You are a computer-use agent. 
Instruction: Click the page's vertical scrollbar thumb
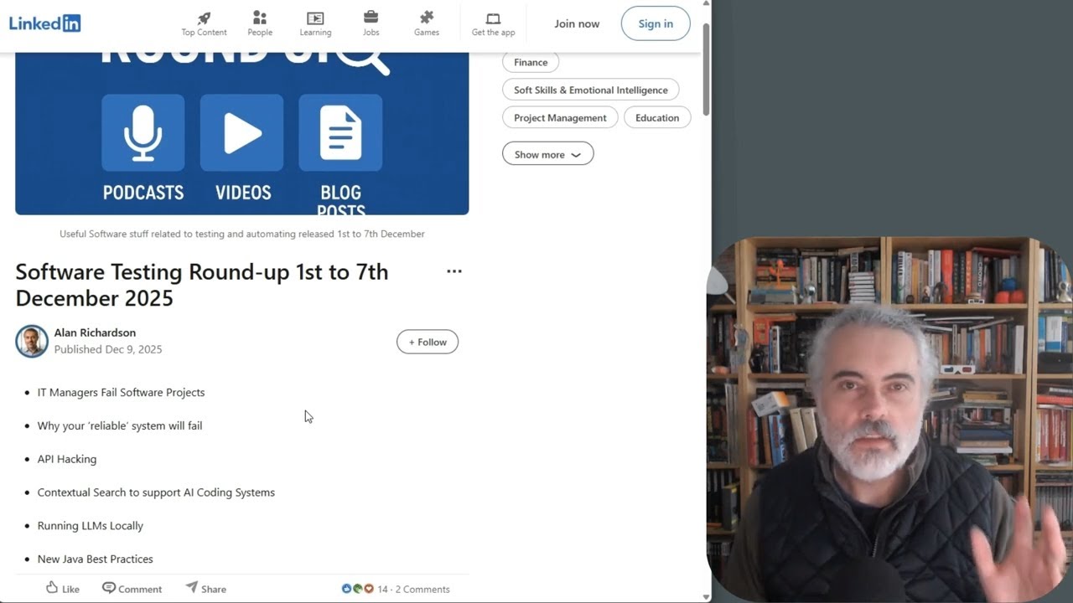[706, 69]
